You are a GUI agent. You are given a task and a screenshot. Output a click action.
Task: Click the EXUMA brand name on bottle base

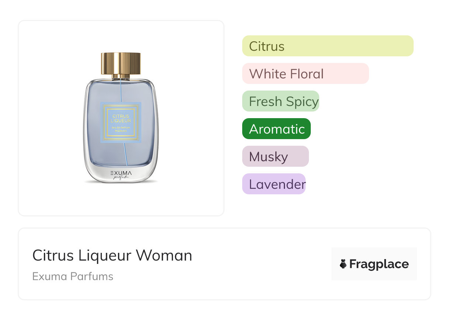(121, 173)
